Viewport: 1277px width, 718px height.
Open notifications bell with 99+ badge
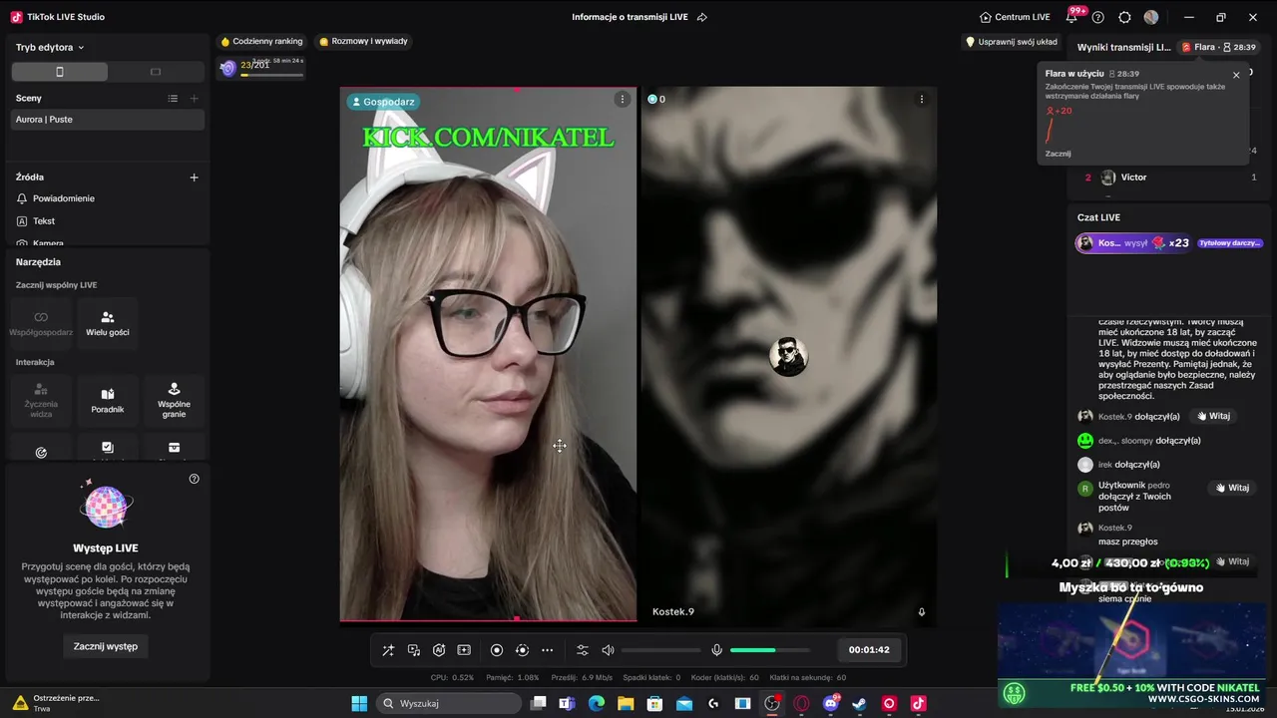(1071, 17)
